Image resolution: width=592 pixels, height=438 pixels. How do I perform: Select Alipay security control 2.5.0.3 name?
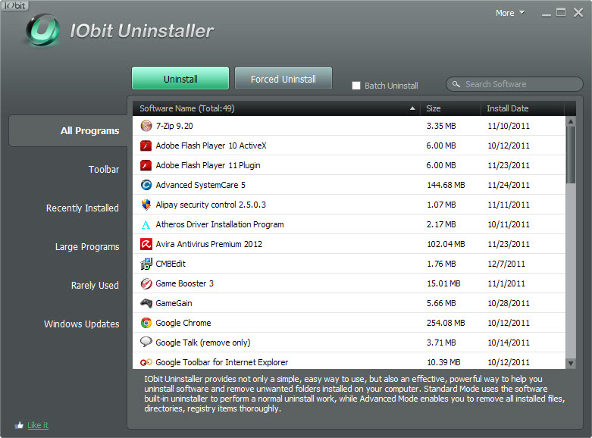(x=211, y=205)
